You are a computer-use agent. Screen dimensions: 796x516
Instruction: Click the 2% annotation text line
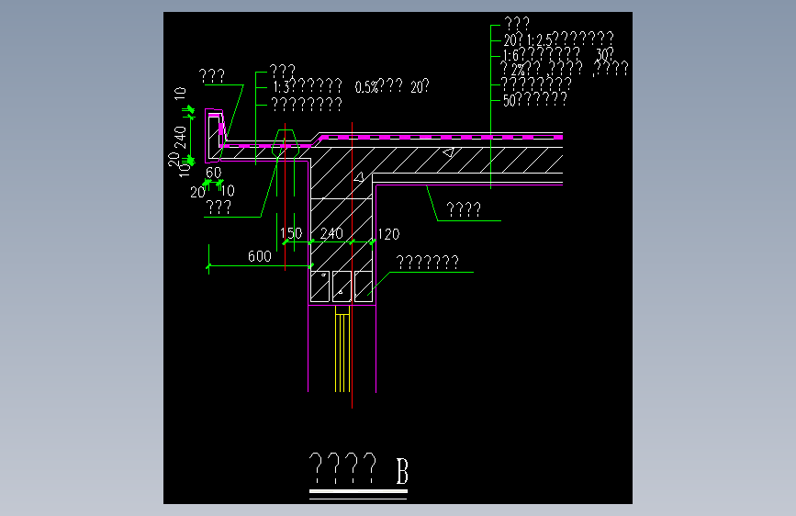point(565,68)
